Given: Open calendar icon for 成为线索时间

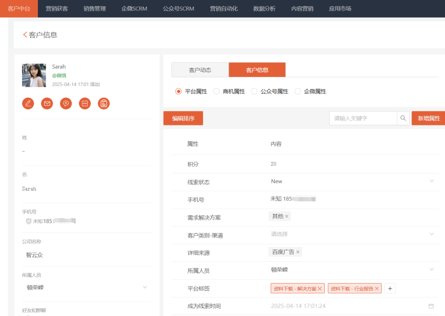Looking at the screenshot, I should 431,306.
